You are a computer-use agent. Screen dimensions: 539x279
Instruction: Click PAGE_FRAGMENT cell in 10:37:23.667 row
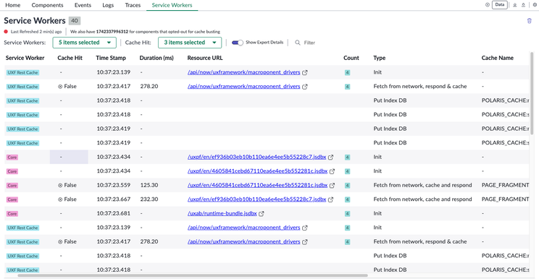coord(506,199)
